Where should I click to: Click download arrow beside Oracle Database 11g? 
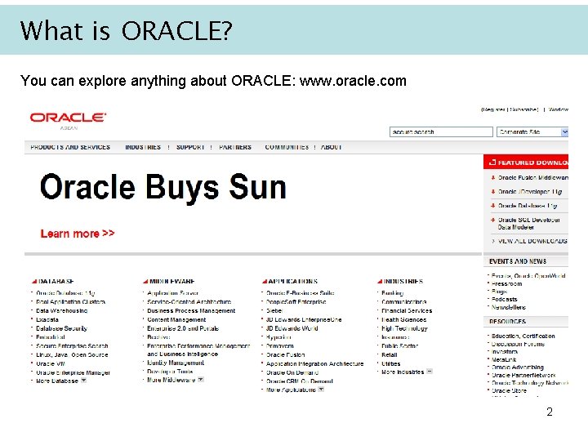click(x=493, y=206)
